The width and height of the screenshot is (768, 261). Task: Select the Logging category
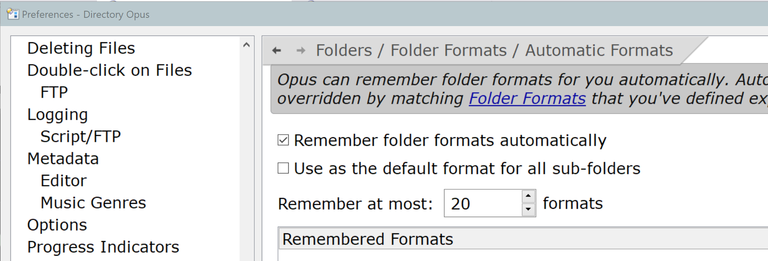[58, 115]
